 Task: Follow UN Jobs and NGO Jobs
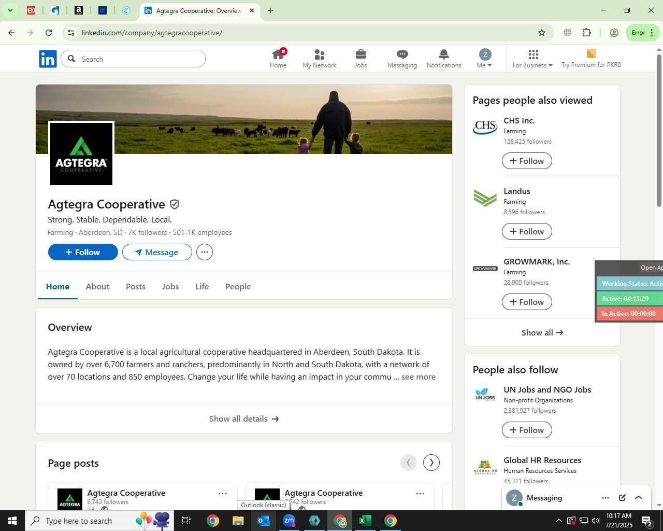click(527, 430)
